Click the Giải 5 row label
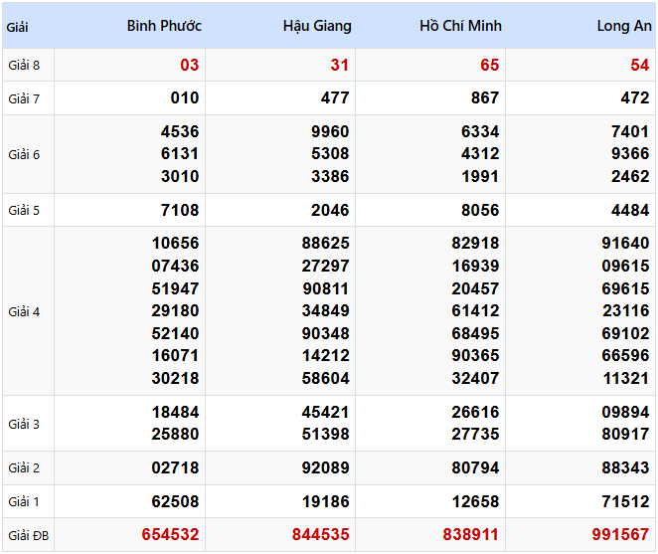658x554 pixels. click(24, 210)
